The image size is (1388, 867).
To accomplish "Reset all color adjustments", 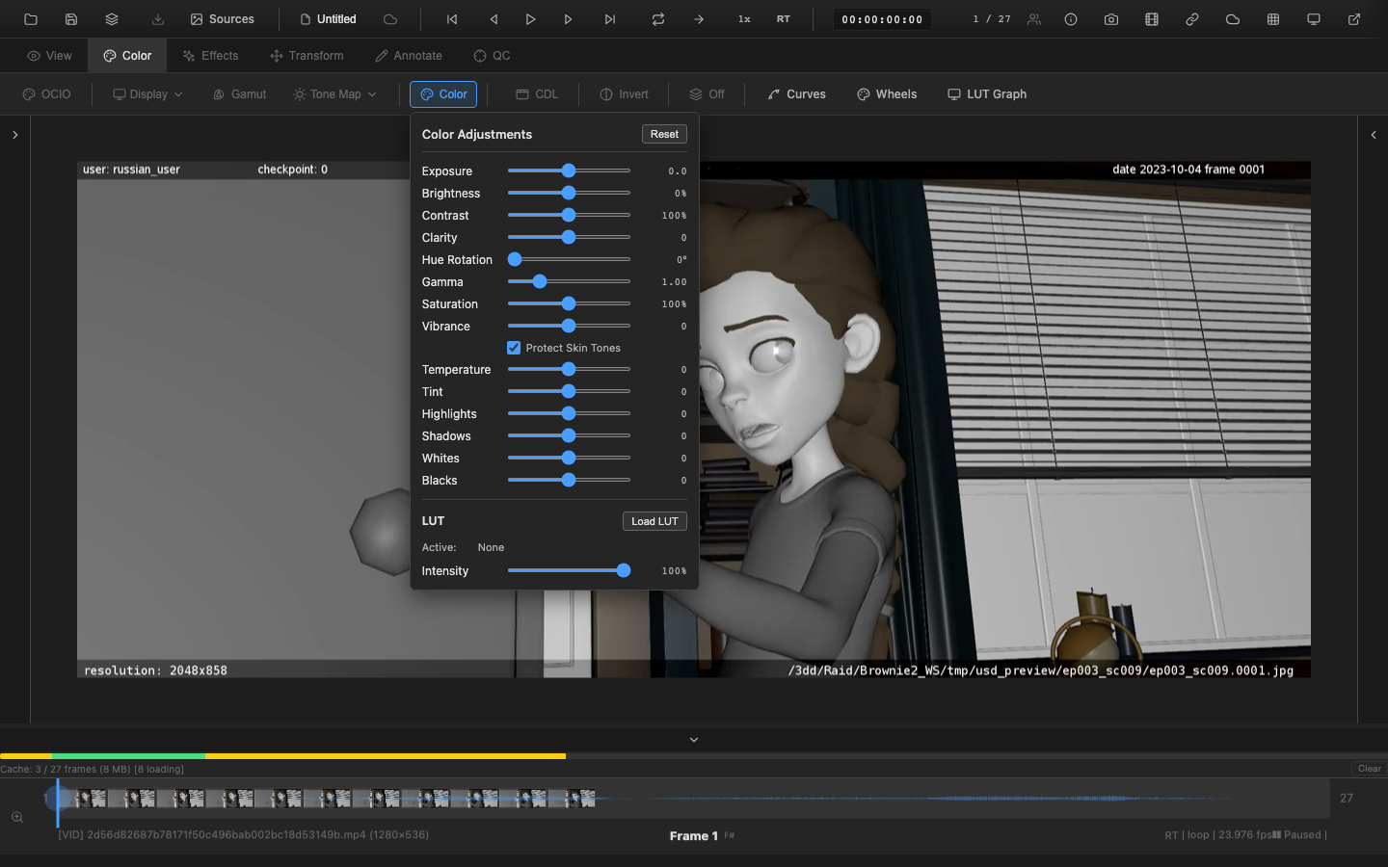I will (664, 134).
